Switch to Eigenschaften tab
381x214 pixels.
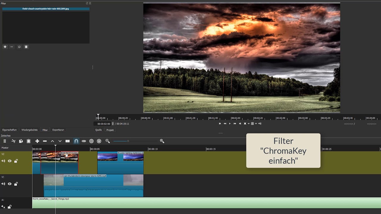click(x=10, y=130)
